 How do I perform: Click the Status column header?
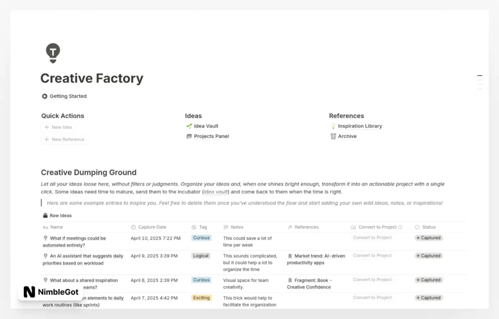tap(429, 227)
